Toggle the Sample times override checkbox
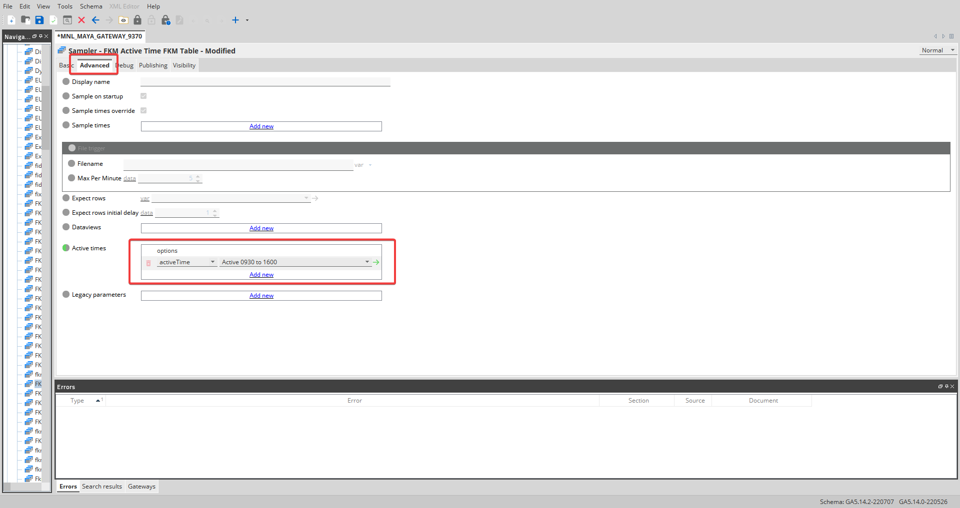 143,110
